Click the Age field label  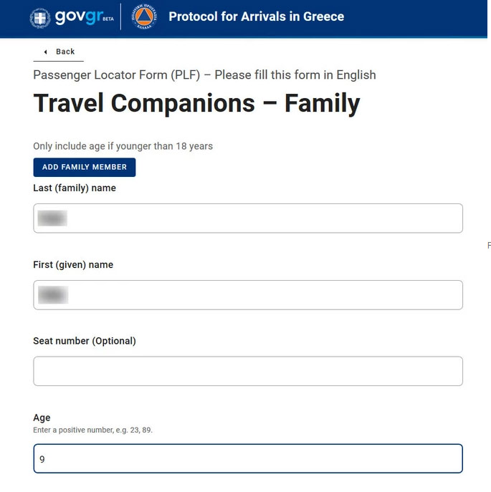click(x=42, y=418)
